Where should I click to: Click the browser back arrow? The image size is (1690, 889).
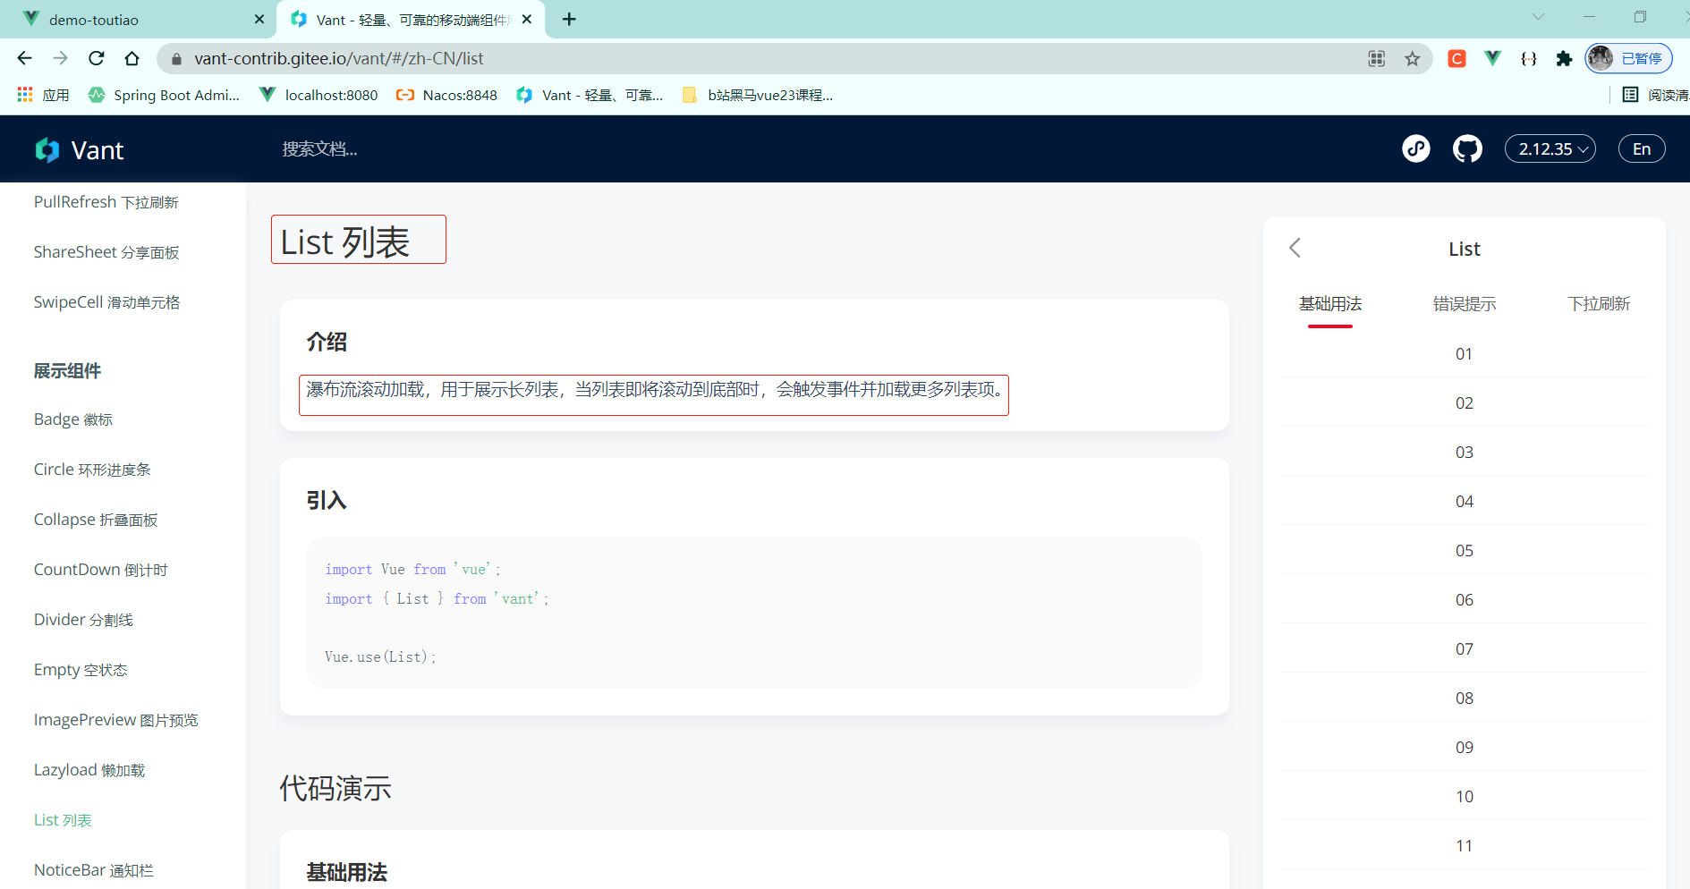[24, 58]
